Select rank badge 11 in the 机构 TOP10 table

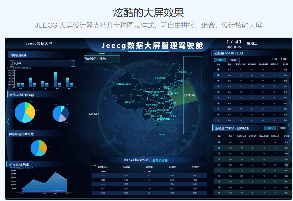218,120
